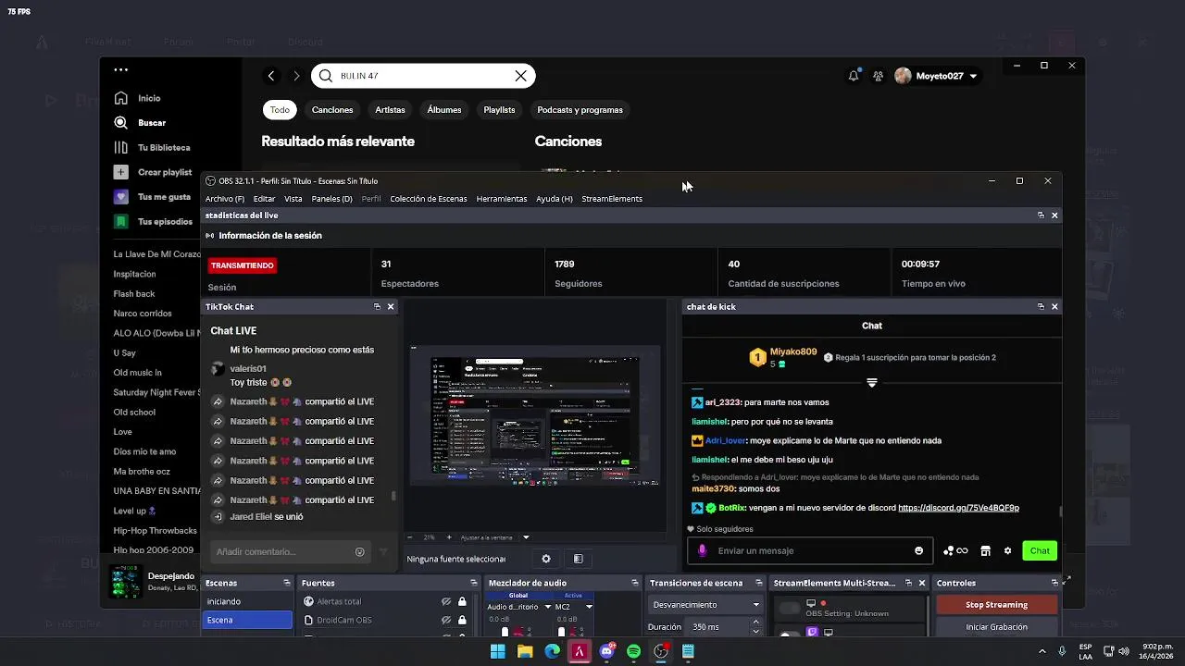Select Playlists filter tab in Spotify

[x=499, y=110]
